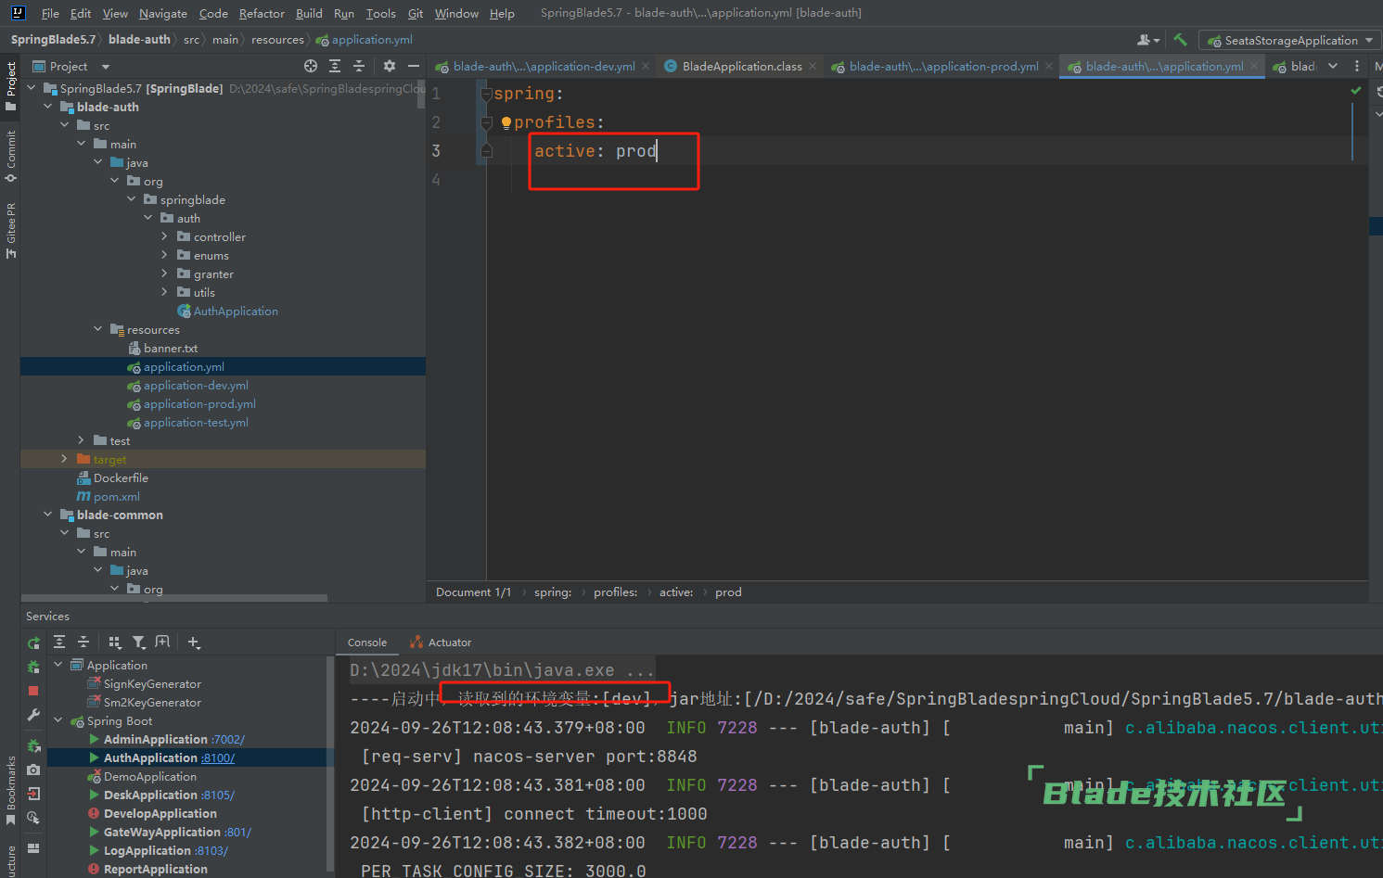1383x878 pixels.
Task: Open the editor tabs kebab menu
Action: (1357, 66)
